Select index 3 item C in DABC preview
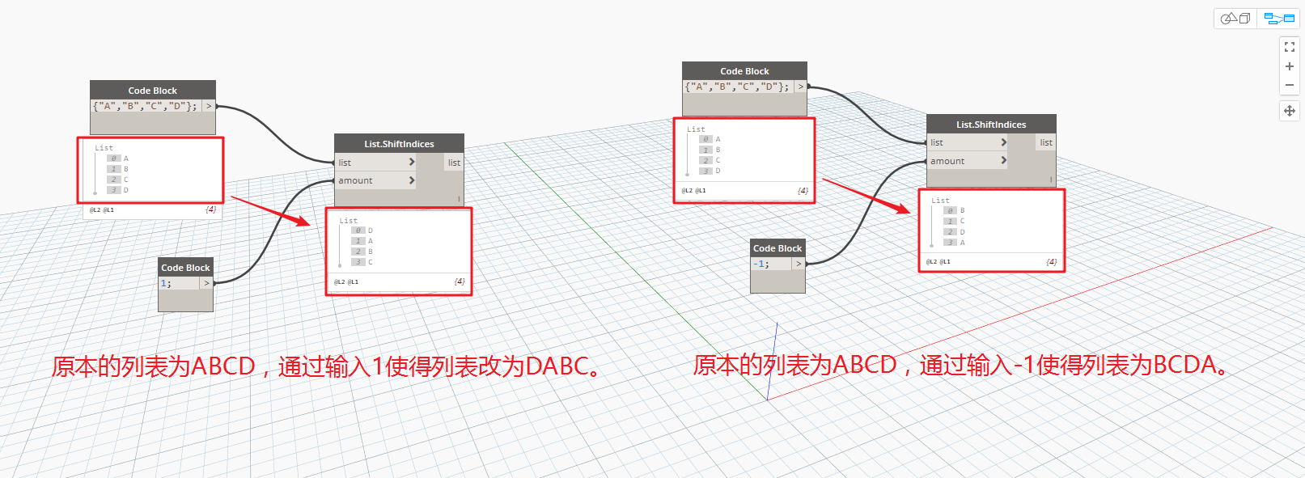Viewport: 1305px width, 478px height. [362, 262]
